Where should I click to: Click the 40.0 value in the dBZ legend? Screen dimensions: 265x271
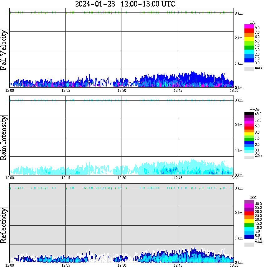pos(258,204)
